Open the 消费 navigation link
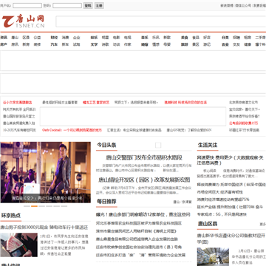 65,38
